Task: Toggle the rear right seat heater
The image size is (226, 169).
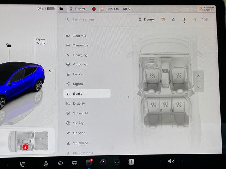Action: click(x=179, y=105)
